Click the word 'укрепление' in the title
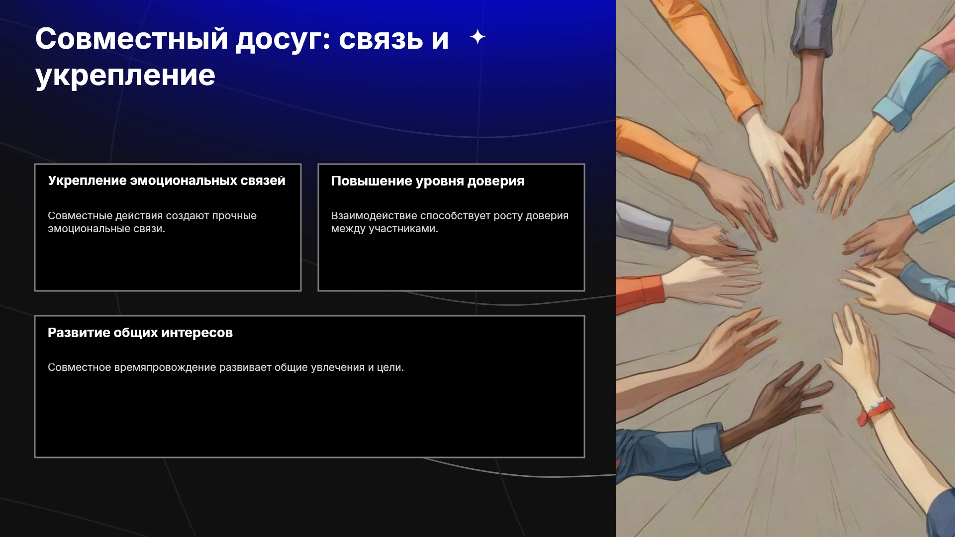 [x=125, y=75]
